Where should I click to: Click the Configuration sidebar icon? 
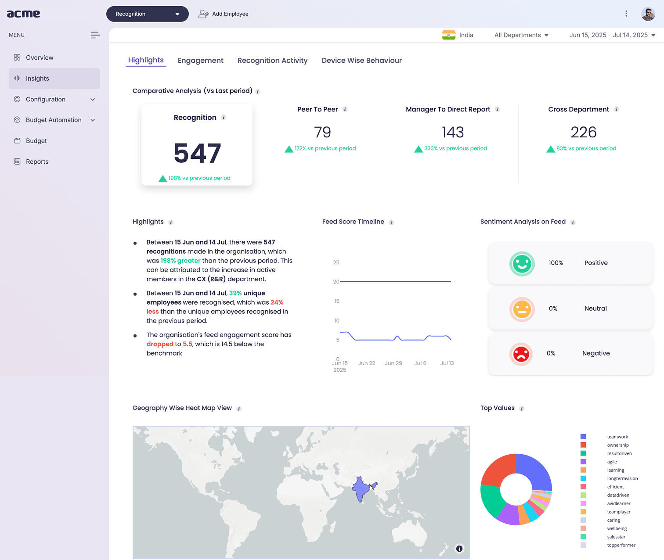tap(17, 99)
